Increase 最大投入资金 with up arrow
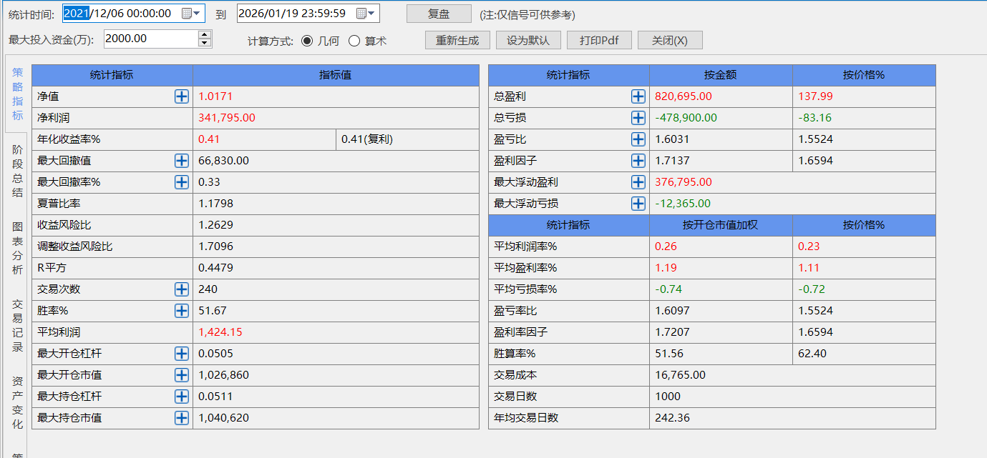Screen dimensions: 987x458 (205, 34)
